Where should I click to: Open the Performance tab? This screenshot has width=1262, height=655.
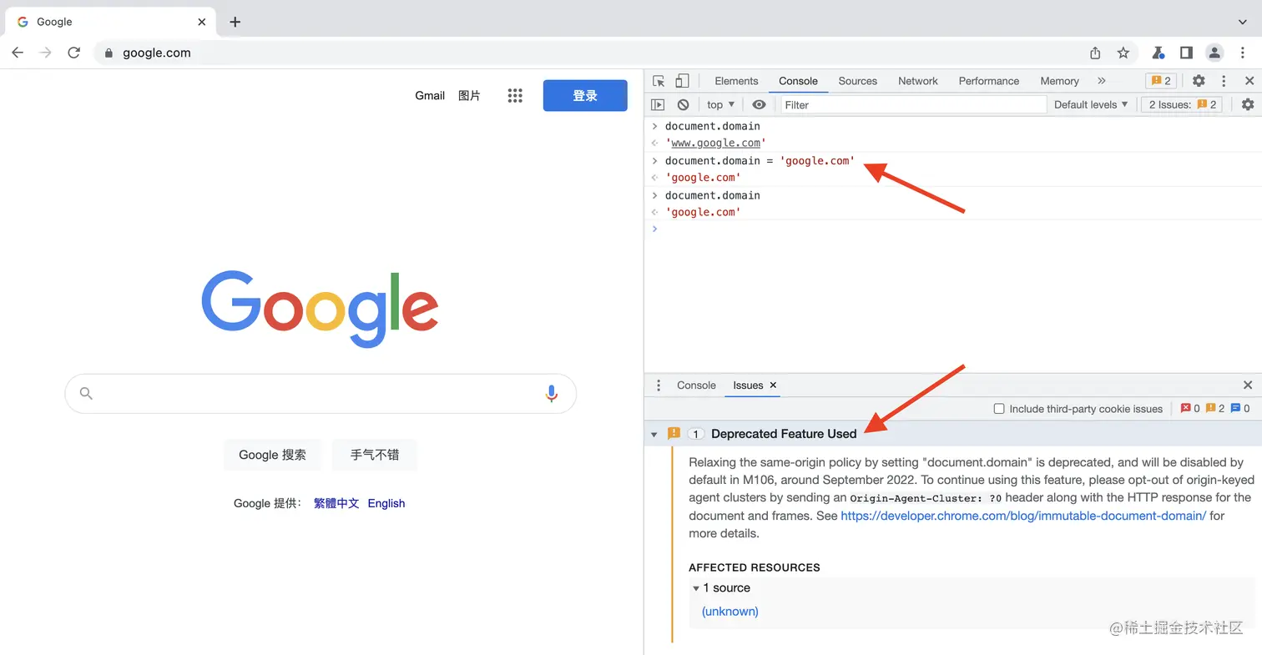(x=989, y=81)
